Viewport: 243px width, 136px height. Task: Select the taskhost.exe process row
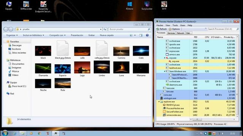click(x=196, y=68)
